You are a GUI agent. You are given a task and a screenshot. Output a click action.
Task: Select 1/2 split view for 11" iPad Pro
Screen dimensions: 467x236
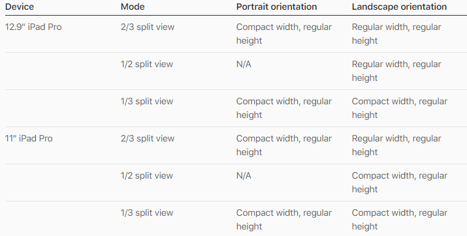pyautogui.click(x=147, y=175)
